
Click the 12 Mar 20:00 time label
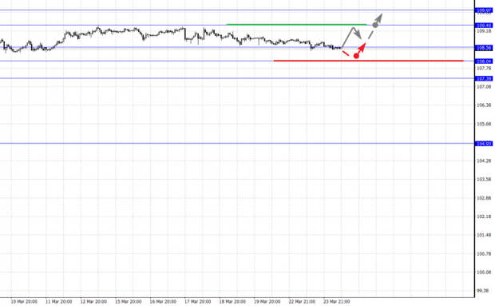click(93, 301)
